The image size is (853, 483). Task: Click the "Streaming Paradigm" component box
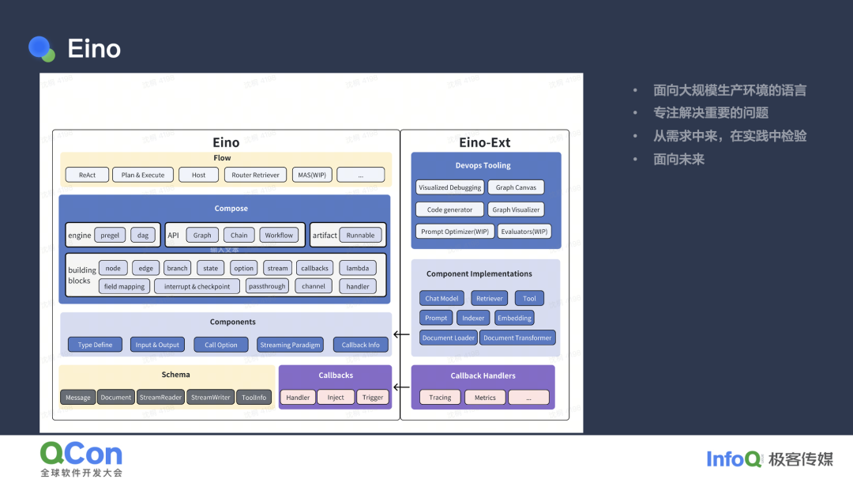(x=290, y=345)
